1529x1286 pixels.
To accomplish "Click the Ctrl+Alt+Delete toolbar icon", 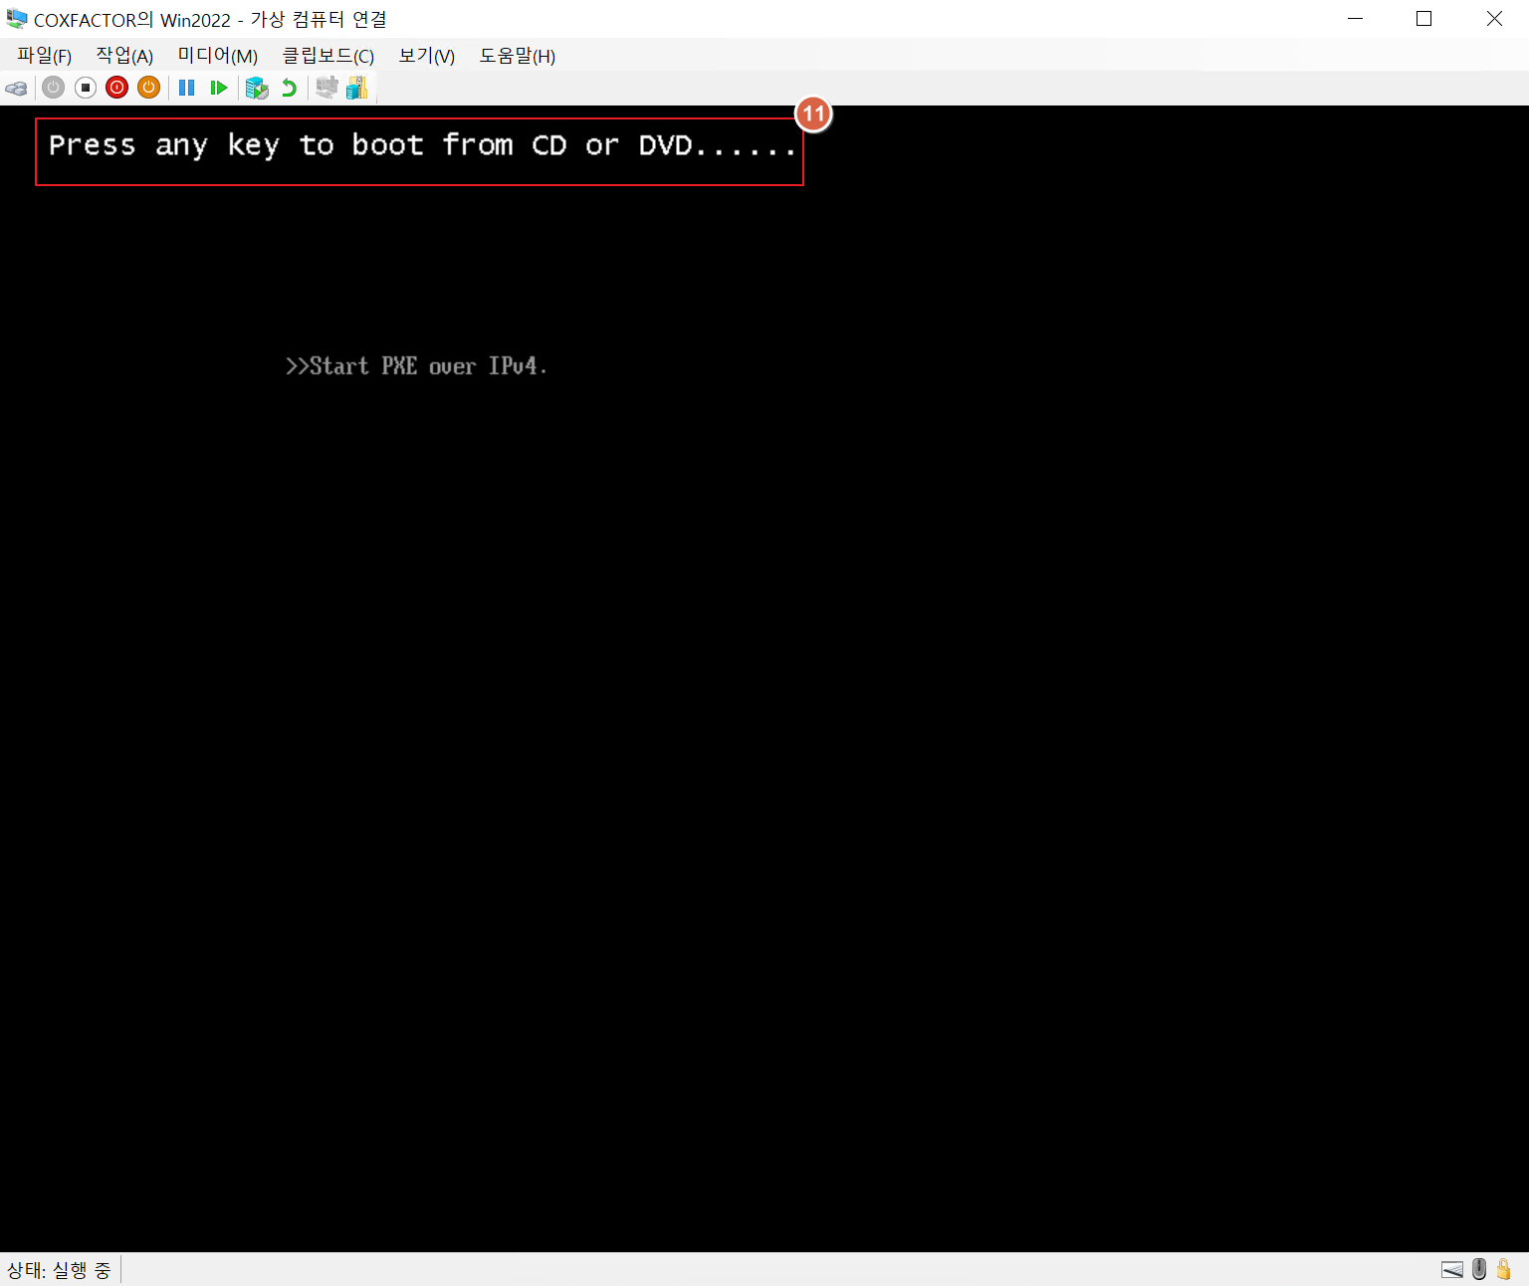I will pos(16,89).
